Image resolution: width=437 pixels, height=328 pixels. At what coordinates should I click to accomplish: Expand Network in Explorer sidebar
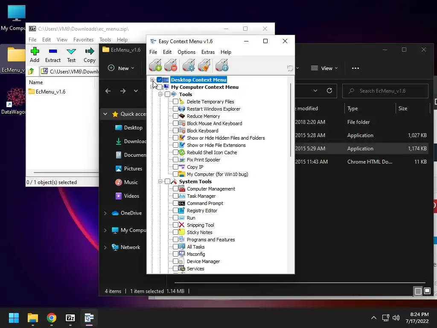[x=105, y=247]
